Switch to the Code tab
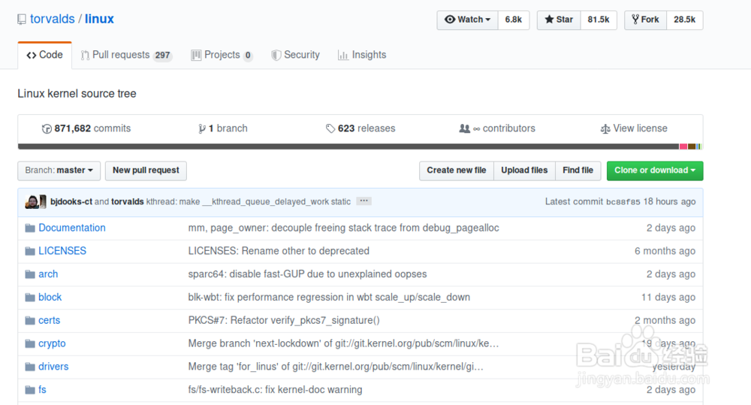The image size is (751, 405). [x=44, y=55]
